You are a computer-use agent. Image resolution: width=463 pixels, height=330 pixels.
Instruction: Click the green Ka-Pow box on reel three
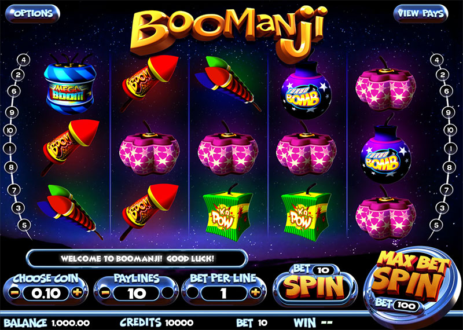(x=227, y=212)
